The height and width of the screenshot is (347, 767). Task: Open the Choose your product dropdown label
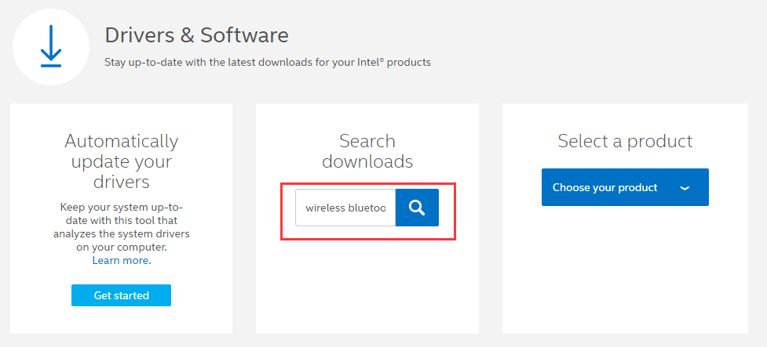tap(604, 188)
